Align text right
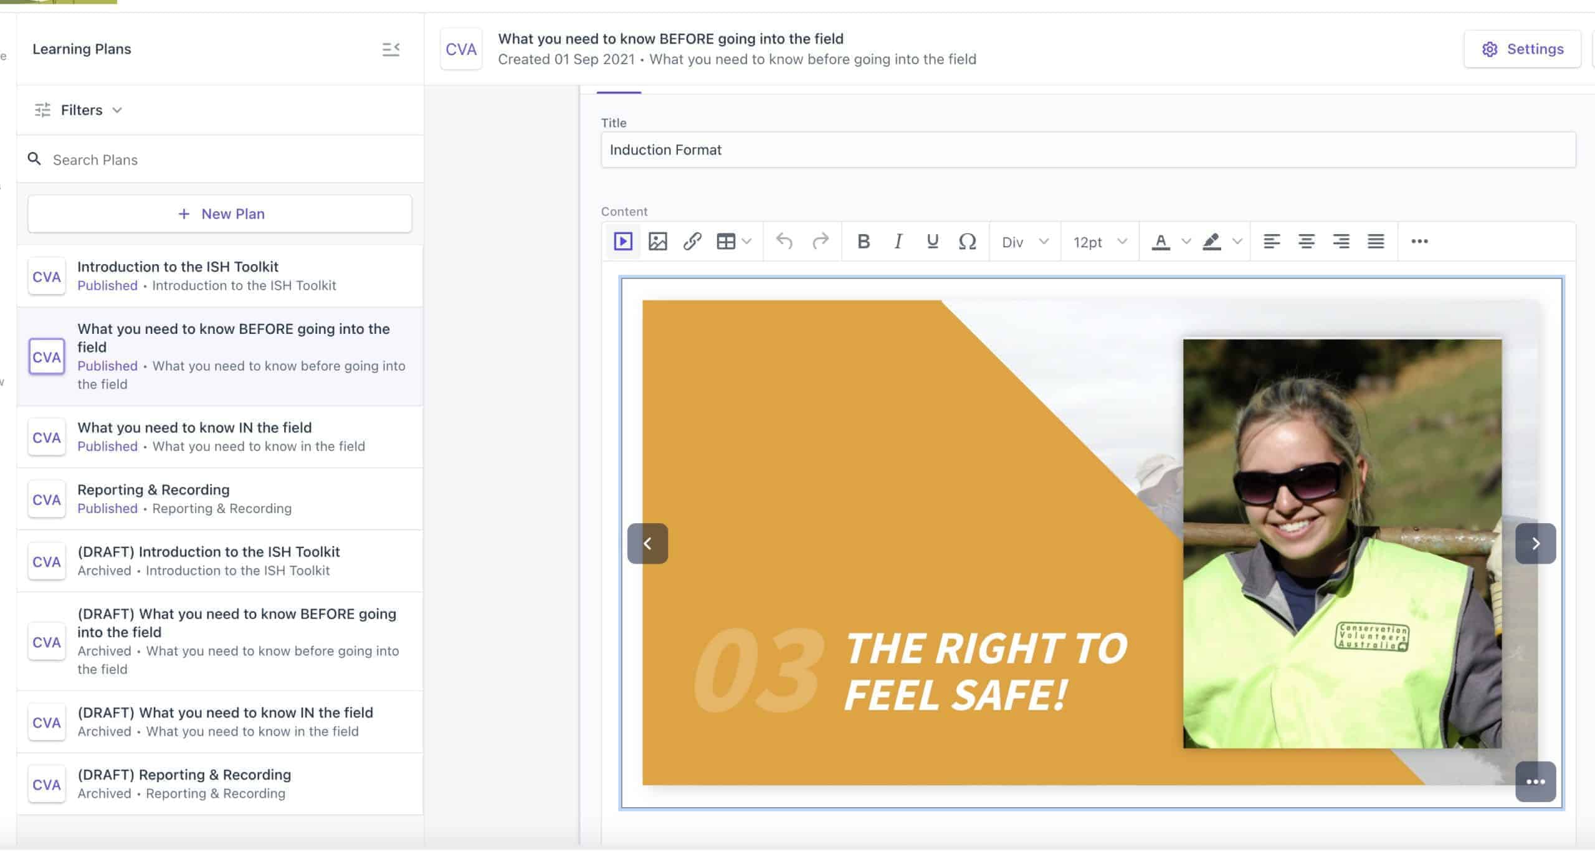The width and height of the screenshot is (1595, 852). point(1341,242)
